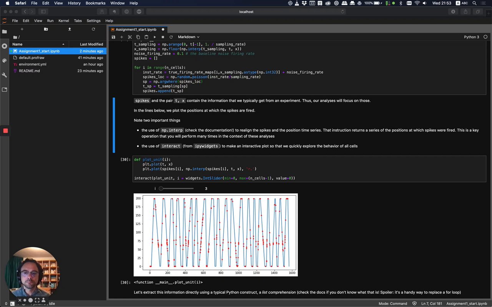
Task: Open Bluetooth status menu icon
Action: [401, 3]
